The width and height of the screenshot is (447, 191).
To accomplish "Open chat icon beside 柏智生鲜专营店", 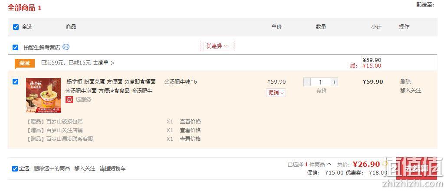I will [66, 47].
